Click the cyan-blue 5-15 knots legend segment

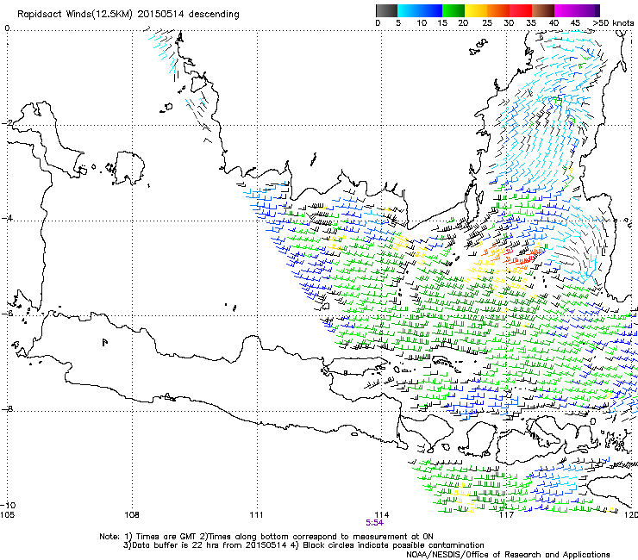pyautogui.click(x=420, y=11)
